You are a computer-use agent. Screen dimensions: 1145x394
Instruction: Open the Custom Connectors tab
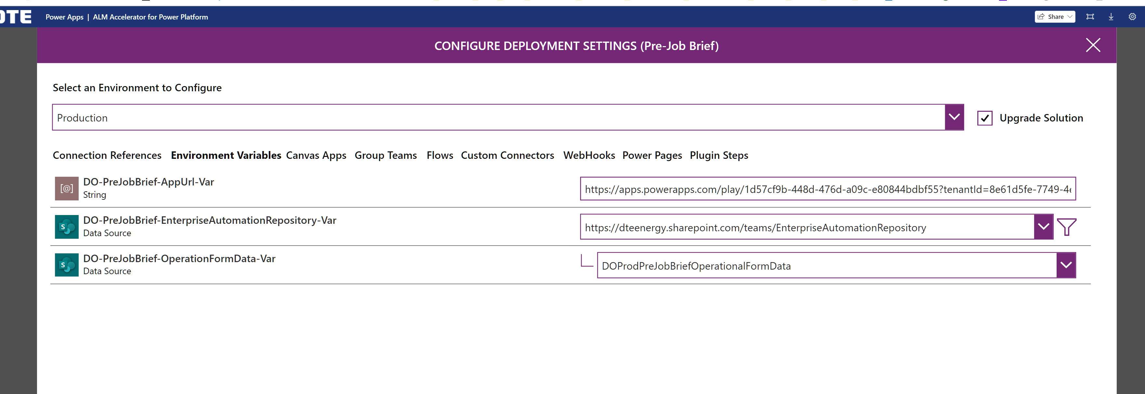coord(507,156)
